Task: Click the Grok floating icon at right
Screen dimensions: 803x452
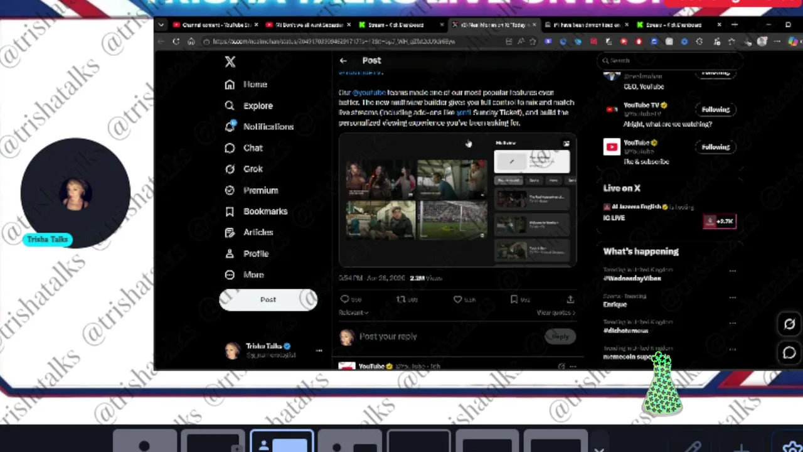Action: pyautogui.click(x=789, y=324)
